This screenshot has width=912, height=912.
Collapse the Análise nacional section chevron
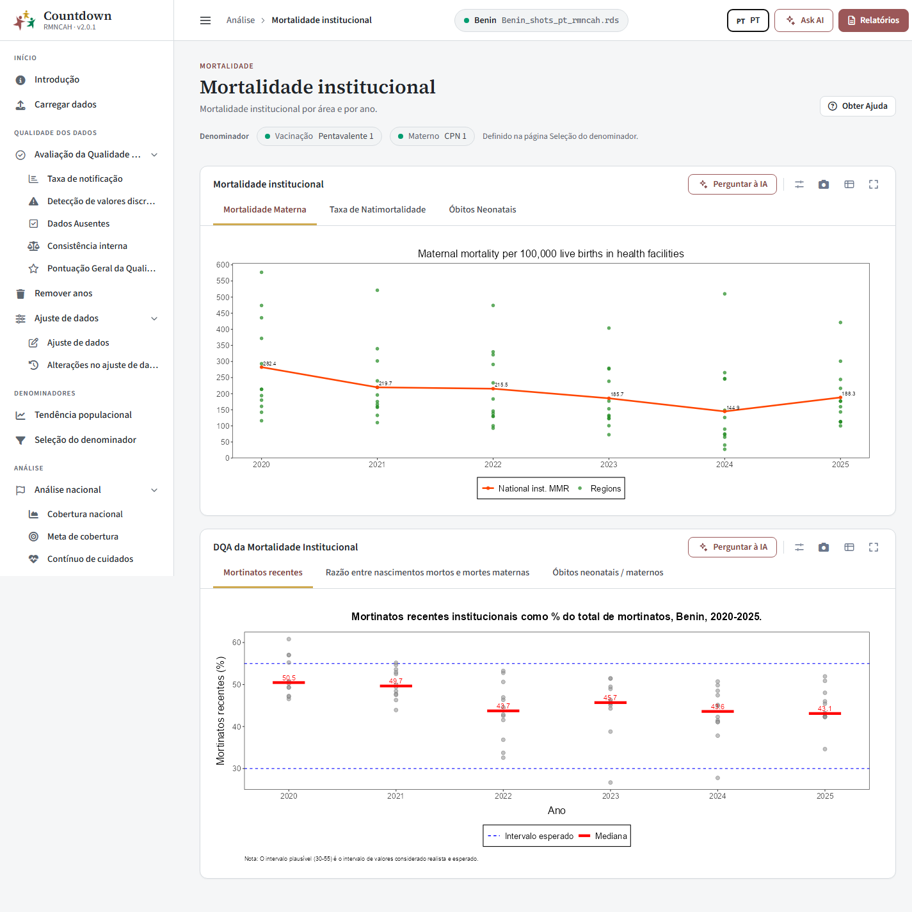point(154,490)
